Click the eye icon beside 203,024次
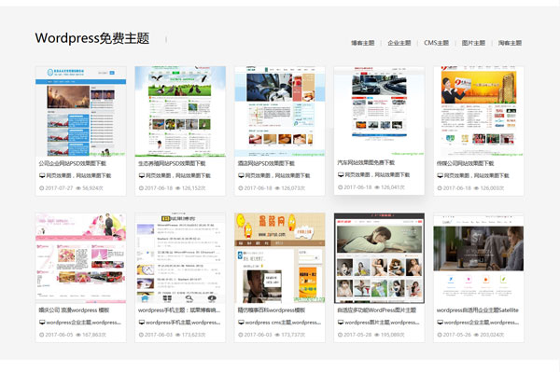Screen dimensions: 560x372 tap(476, 335)
